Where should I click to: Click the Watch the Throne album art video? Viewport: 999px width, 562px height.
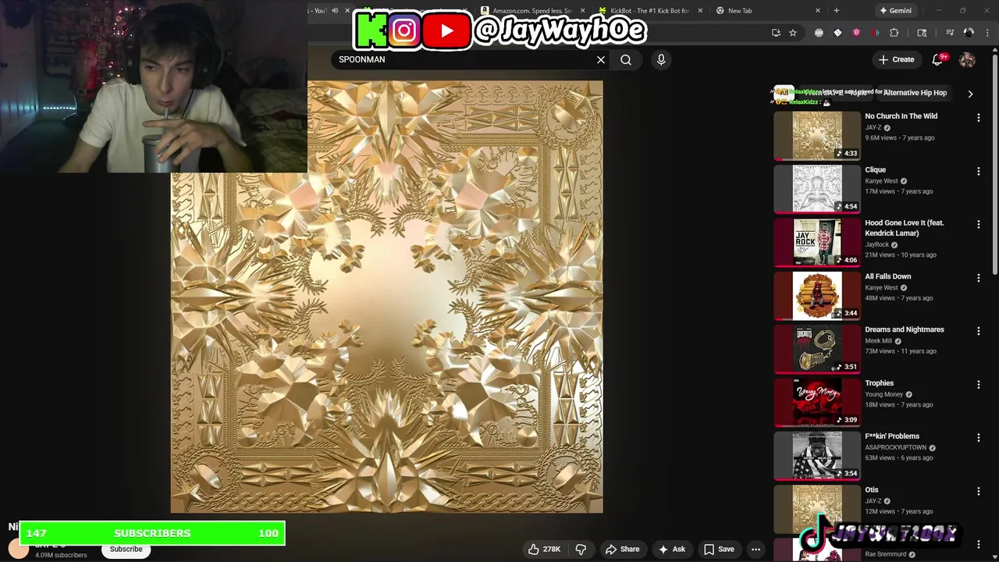(x=386, y=297)
